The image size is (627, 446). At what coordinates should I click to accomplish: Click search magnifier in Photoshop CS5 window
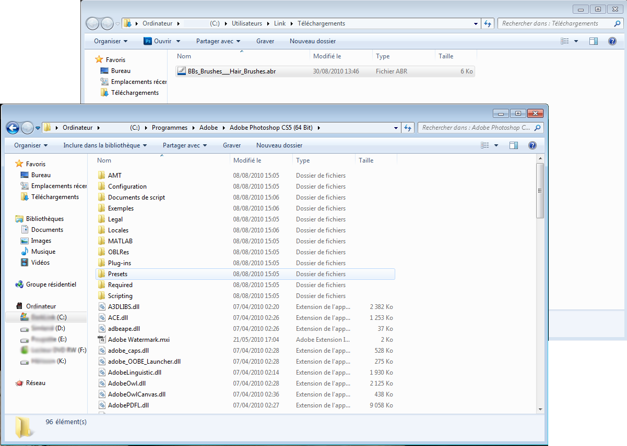(x=538, y=128)
